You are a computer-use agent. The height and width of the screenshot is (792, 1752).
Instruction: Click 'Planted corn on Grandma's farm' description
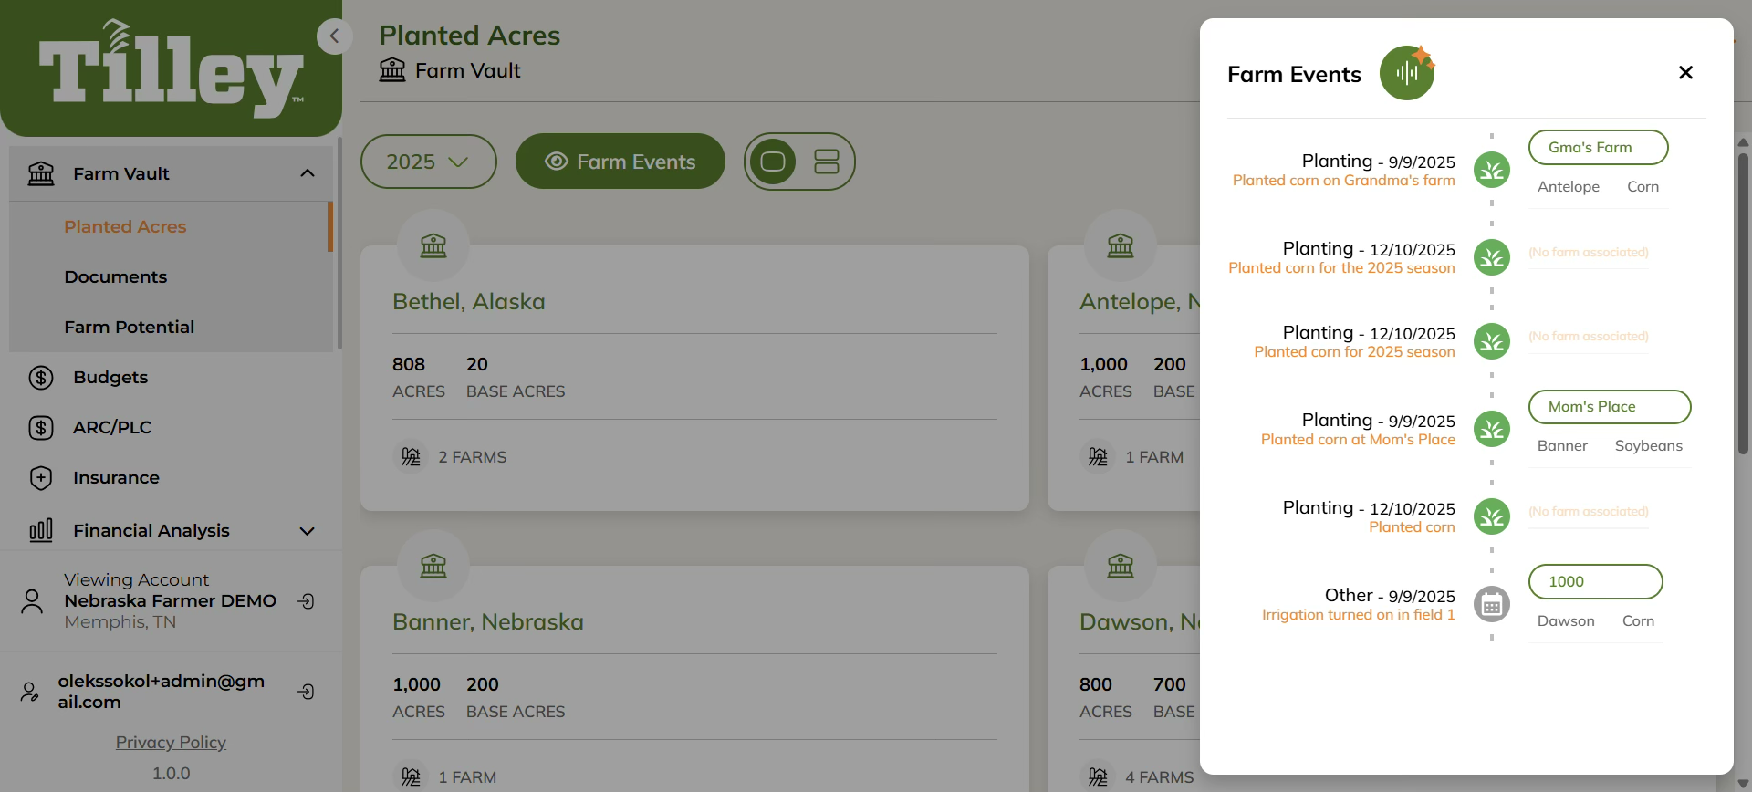[1343, 181]
